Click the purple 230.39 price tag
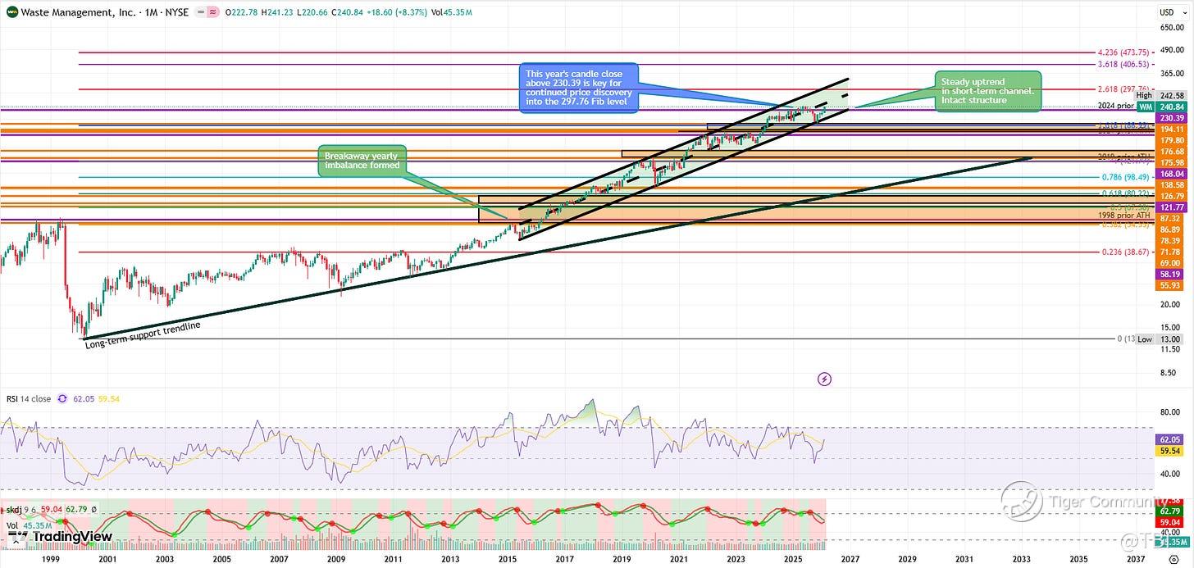Viewport: 1194px width, 568px height. tap(1171, 118)
